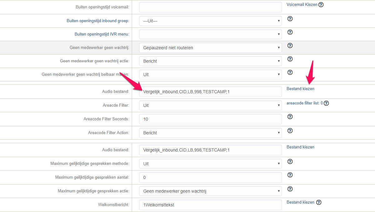The image size is (375, 212).
Task: Open help icon for Geen medewerker geen wachtrij actie
Action: 290,59
